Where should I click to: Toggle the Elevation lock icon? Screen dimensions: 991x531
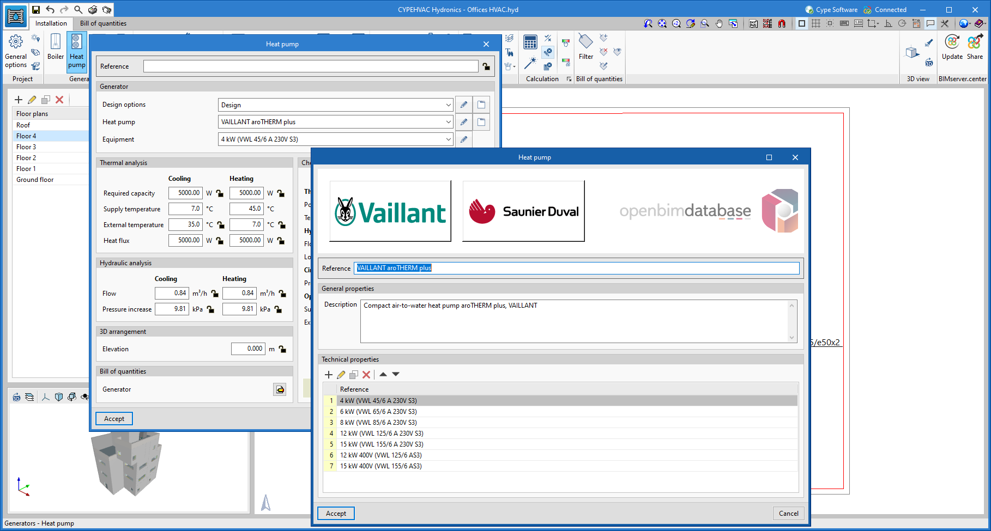(282, 349)
